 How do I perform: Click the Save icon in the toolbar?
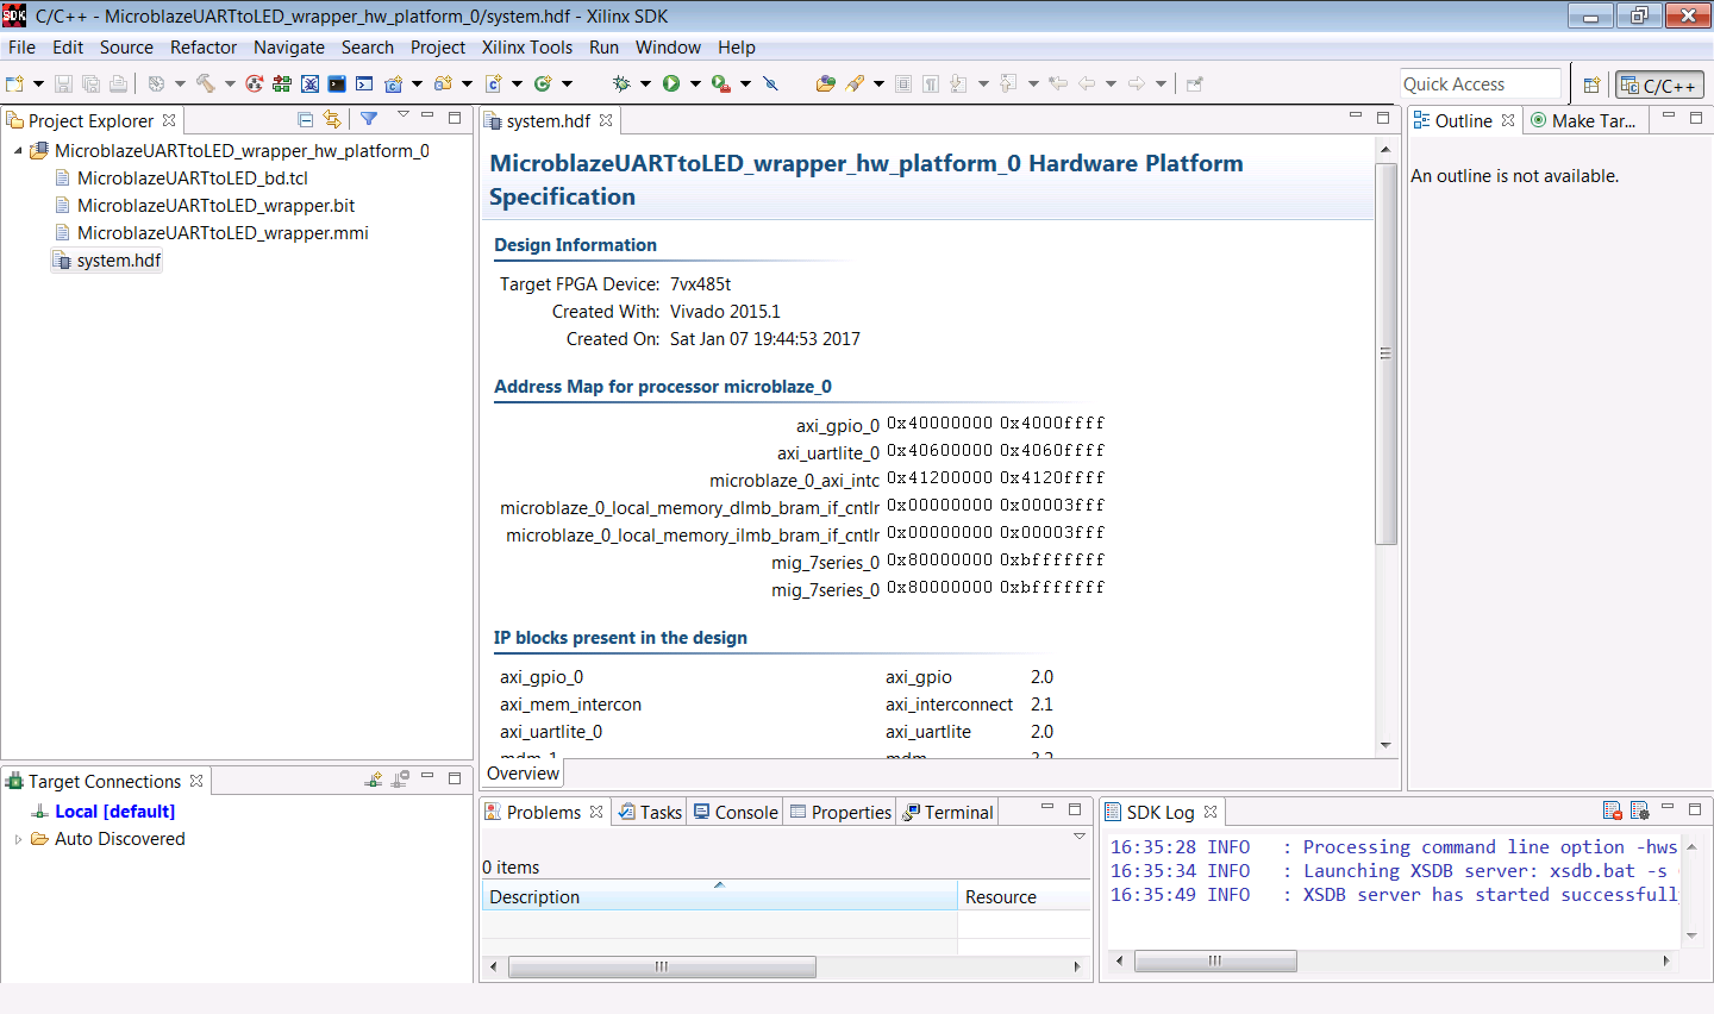click(x=63, y=84)
